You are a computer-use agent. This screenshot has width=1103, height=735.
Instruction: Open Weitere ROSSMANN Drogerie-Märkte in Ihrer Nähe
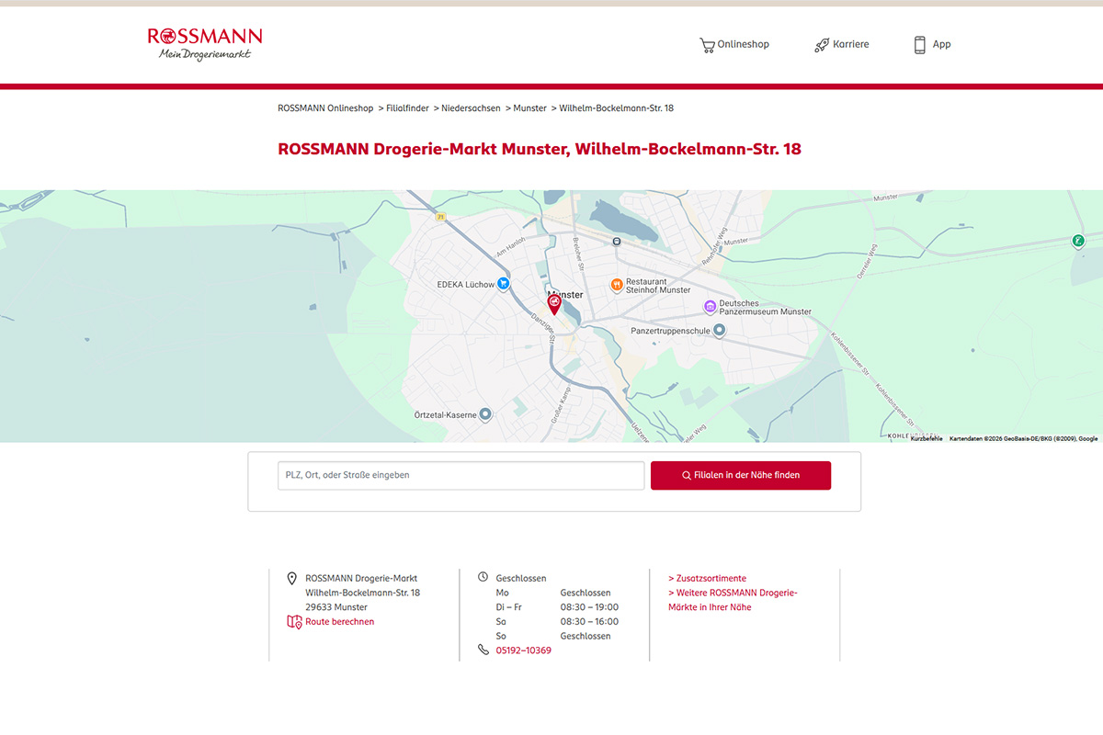pos(733,600)
